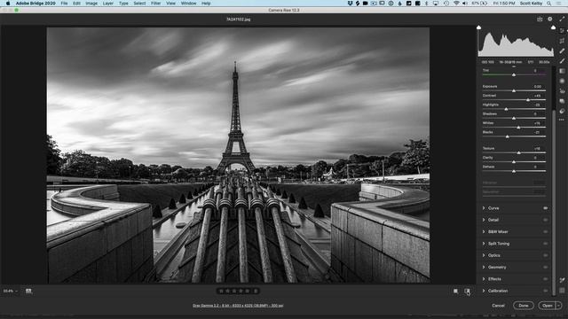The height and width of the screenshot is (319, 568).
Task: Click the Done button
Action: (x=524, y=306)
